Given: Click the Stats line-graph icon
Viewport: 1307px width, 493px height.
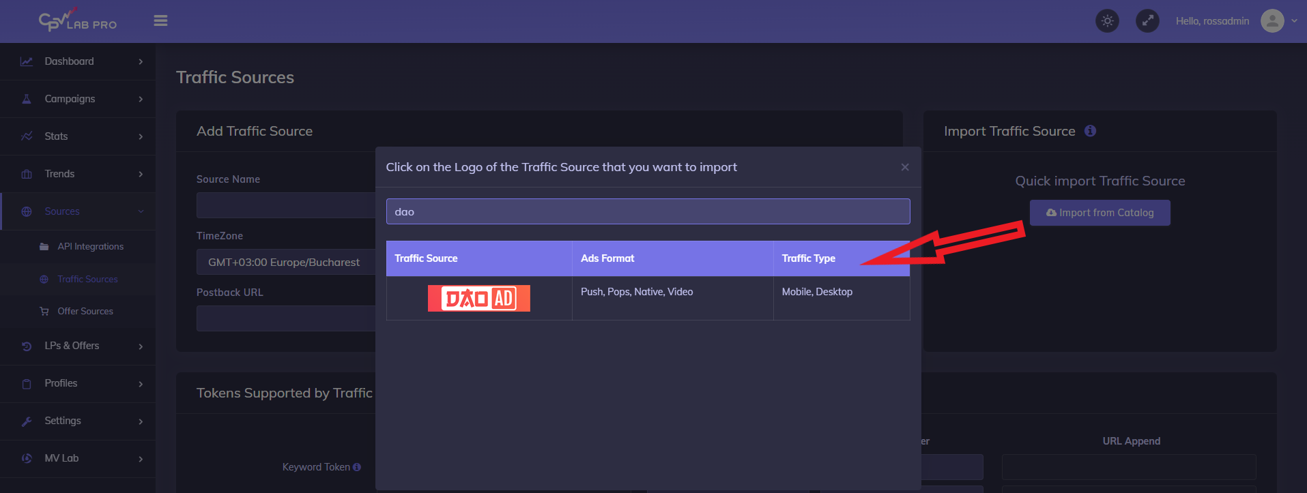Looking at the screenshot, I should click(27, 136).
